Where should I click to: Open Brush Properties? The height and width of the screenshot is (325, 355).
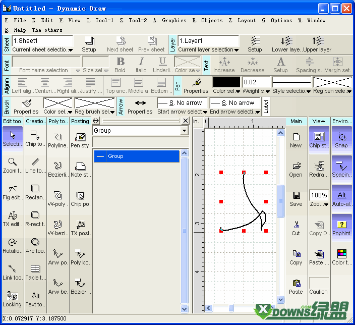[x=26, y=106]
